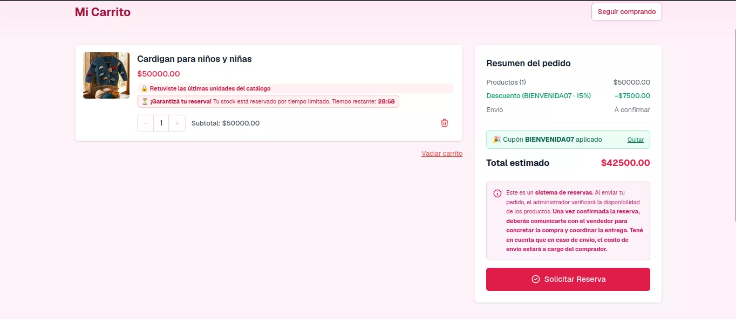Click the info icon in reservation notice
The image size is (736, 319).
coord(498,193)
